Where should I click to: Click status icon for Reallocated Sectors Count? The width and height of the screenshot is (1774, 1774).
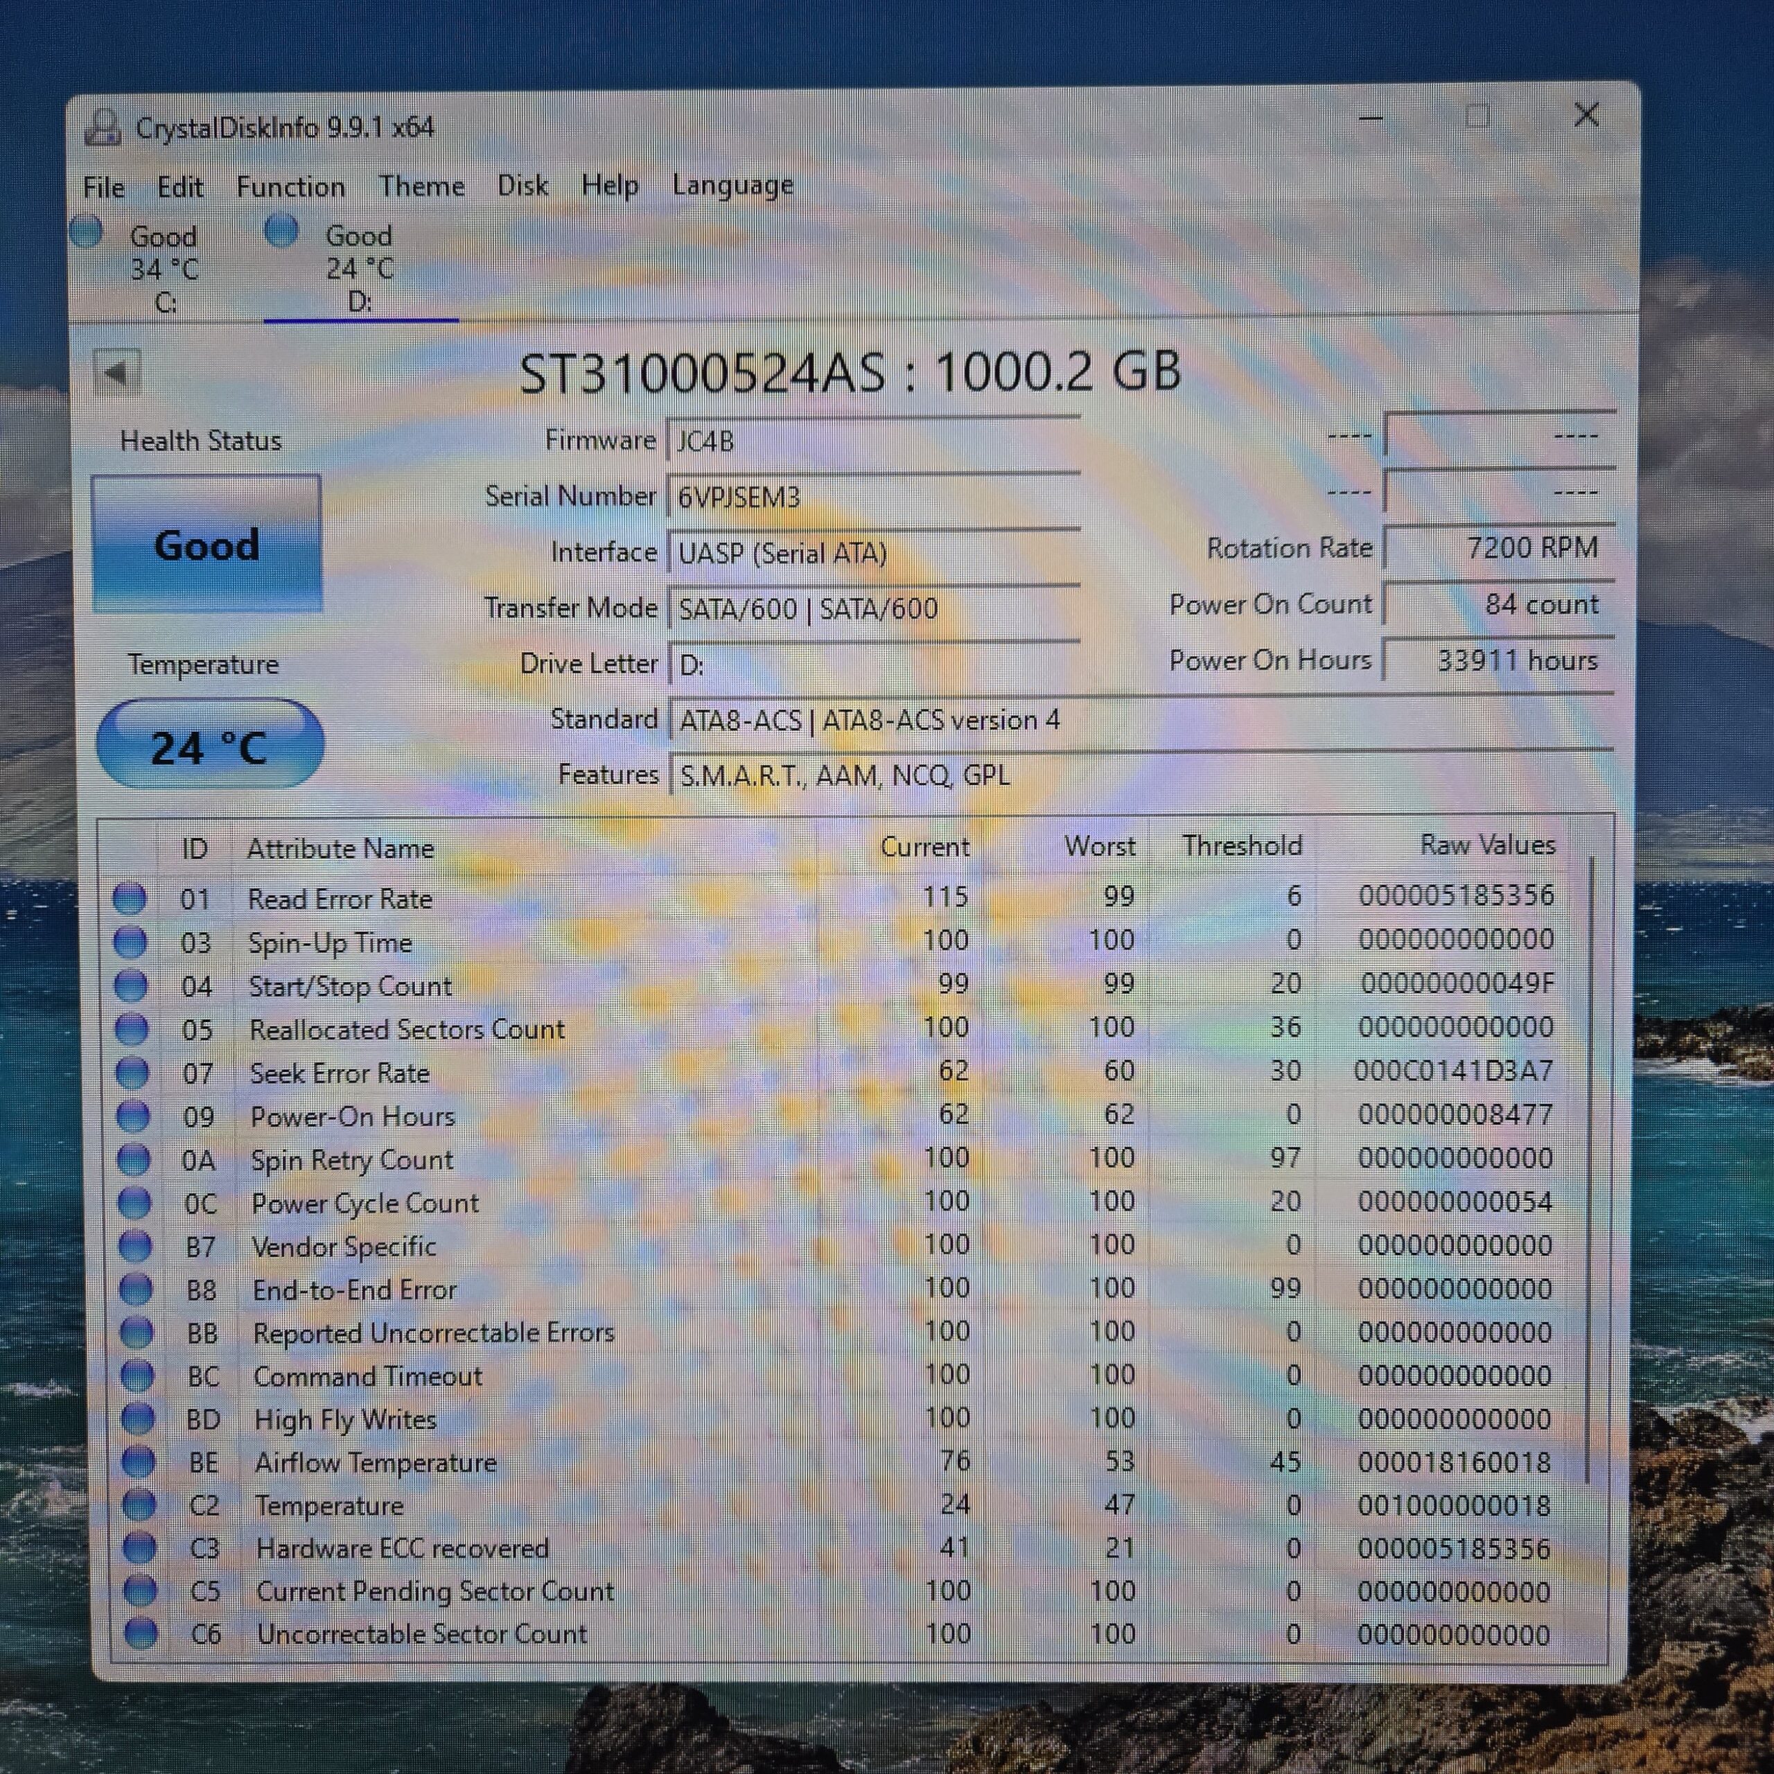pos(131,1029)
